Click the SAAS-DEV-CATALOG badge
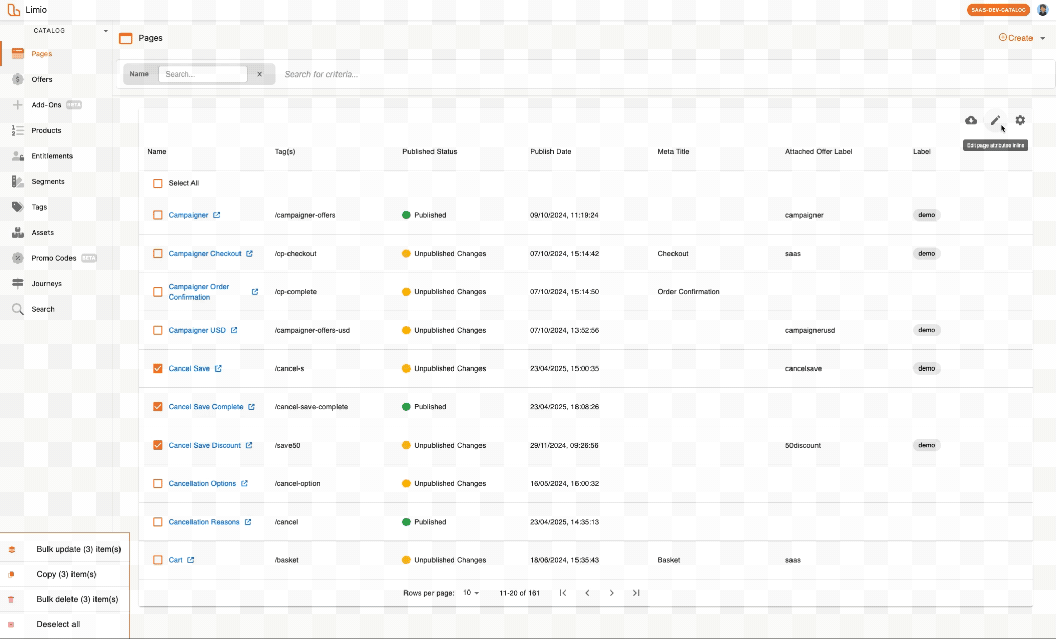This screenshot has width=1056, height=639. [998, 10]
